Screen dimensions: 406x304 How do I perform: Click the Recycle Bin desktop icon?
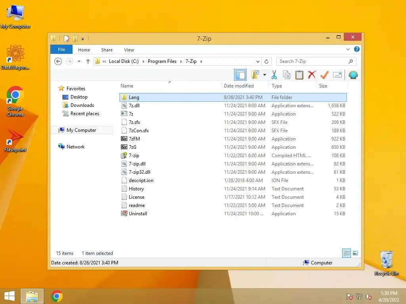tap(386, 263)
